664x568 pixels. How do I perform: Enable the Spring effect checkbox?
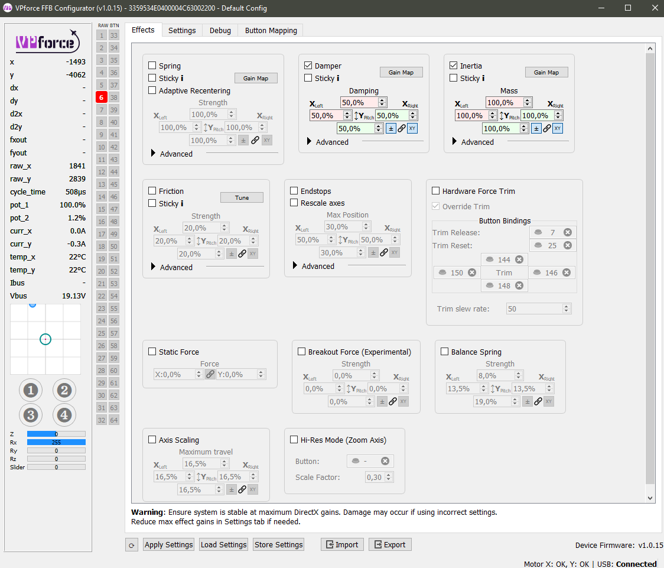[151, 66]
